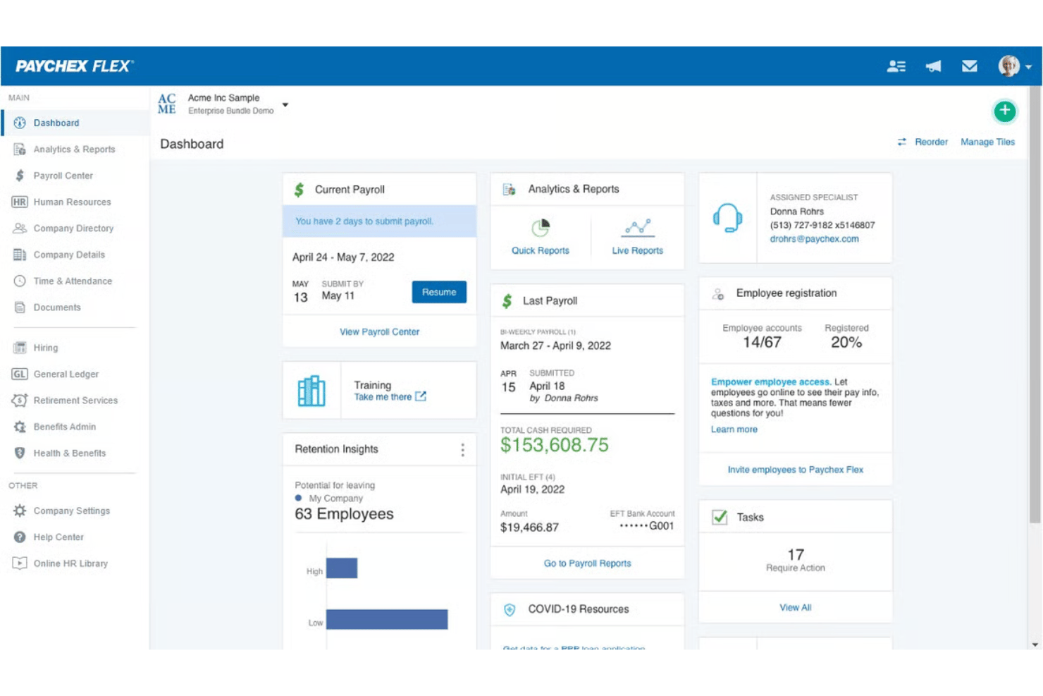Click the Last Payroll dollar icon
Image resolution: width=1043 pixels, height=696 pixels.
click(507, 301)
